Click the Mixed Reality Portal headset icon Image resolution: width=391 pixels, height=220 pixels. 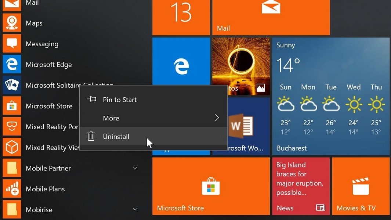(12, 127)
